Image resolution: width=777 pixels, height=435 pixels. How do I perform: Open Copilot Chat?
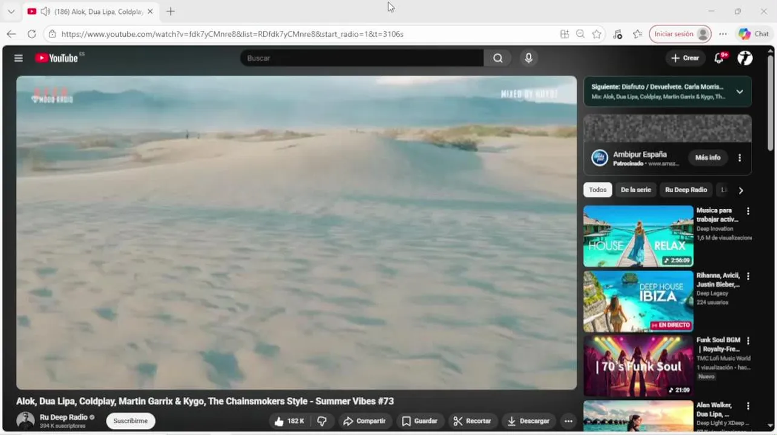click(x=754, y=34)
